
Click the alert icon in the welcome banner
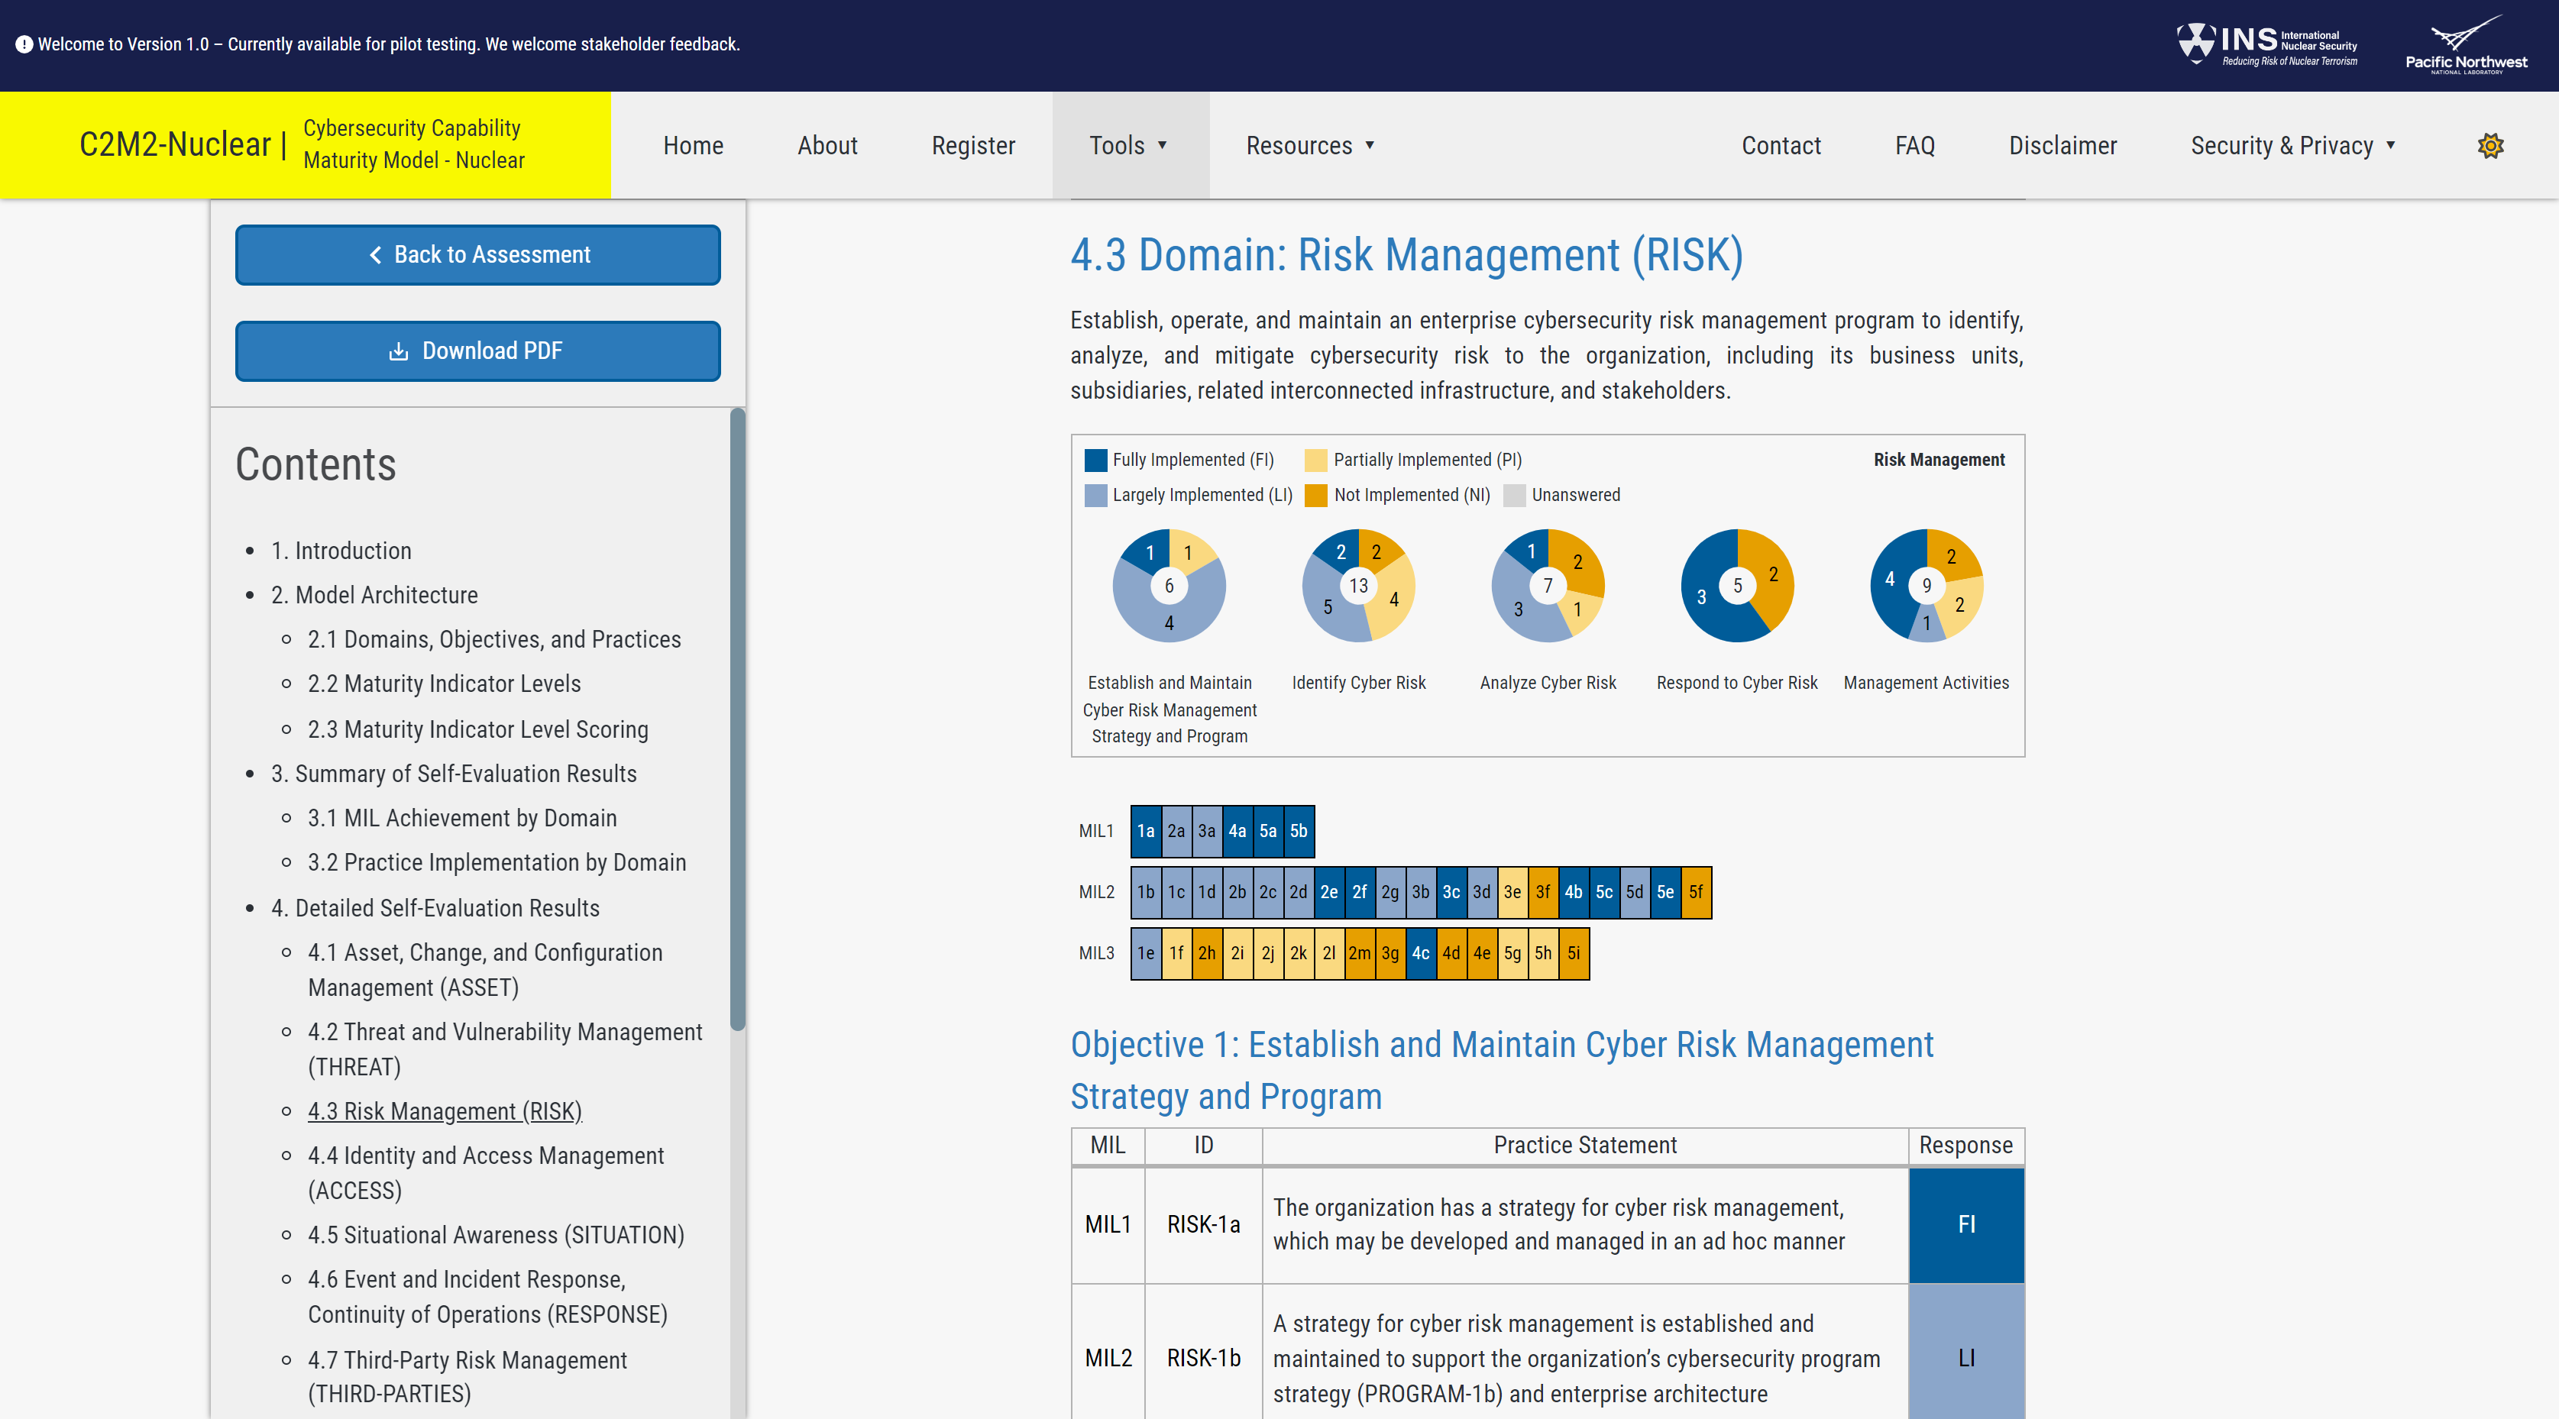(x=24, y=45)
